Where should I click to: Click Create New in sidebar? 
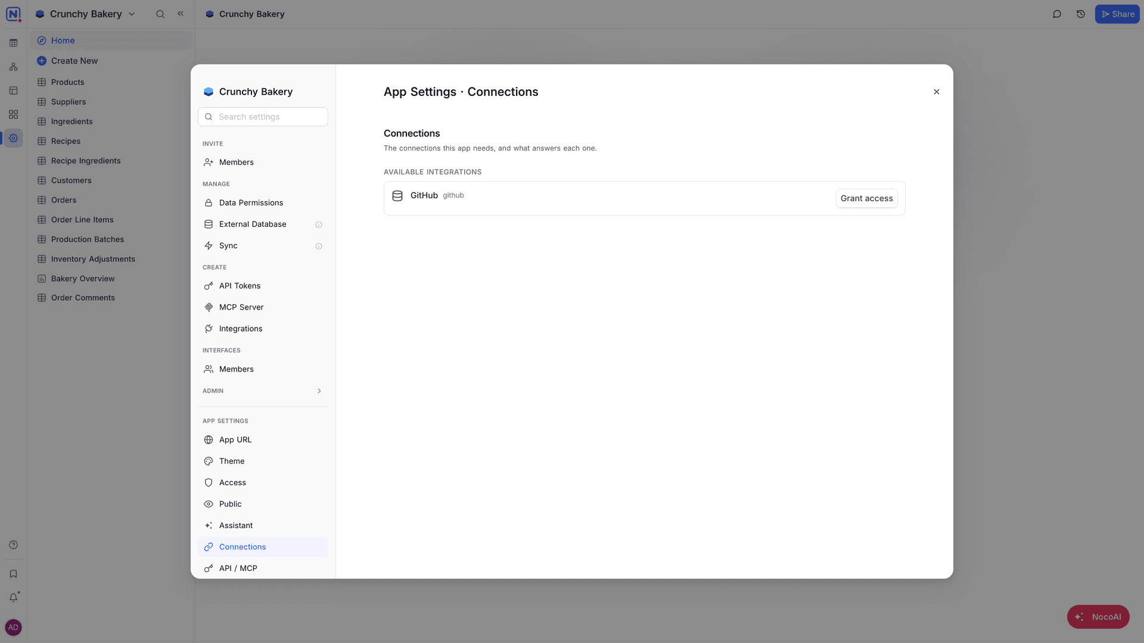(111, 61)
